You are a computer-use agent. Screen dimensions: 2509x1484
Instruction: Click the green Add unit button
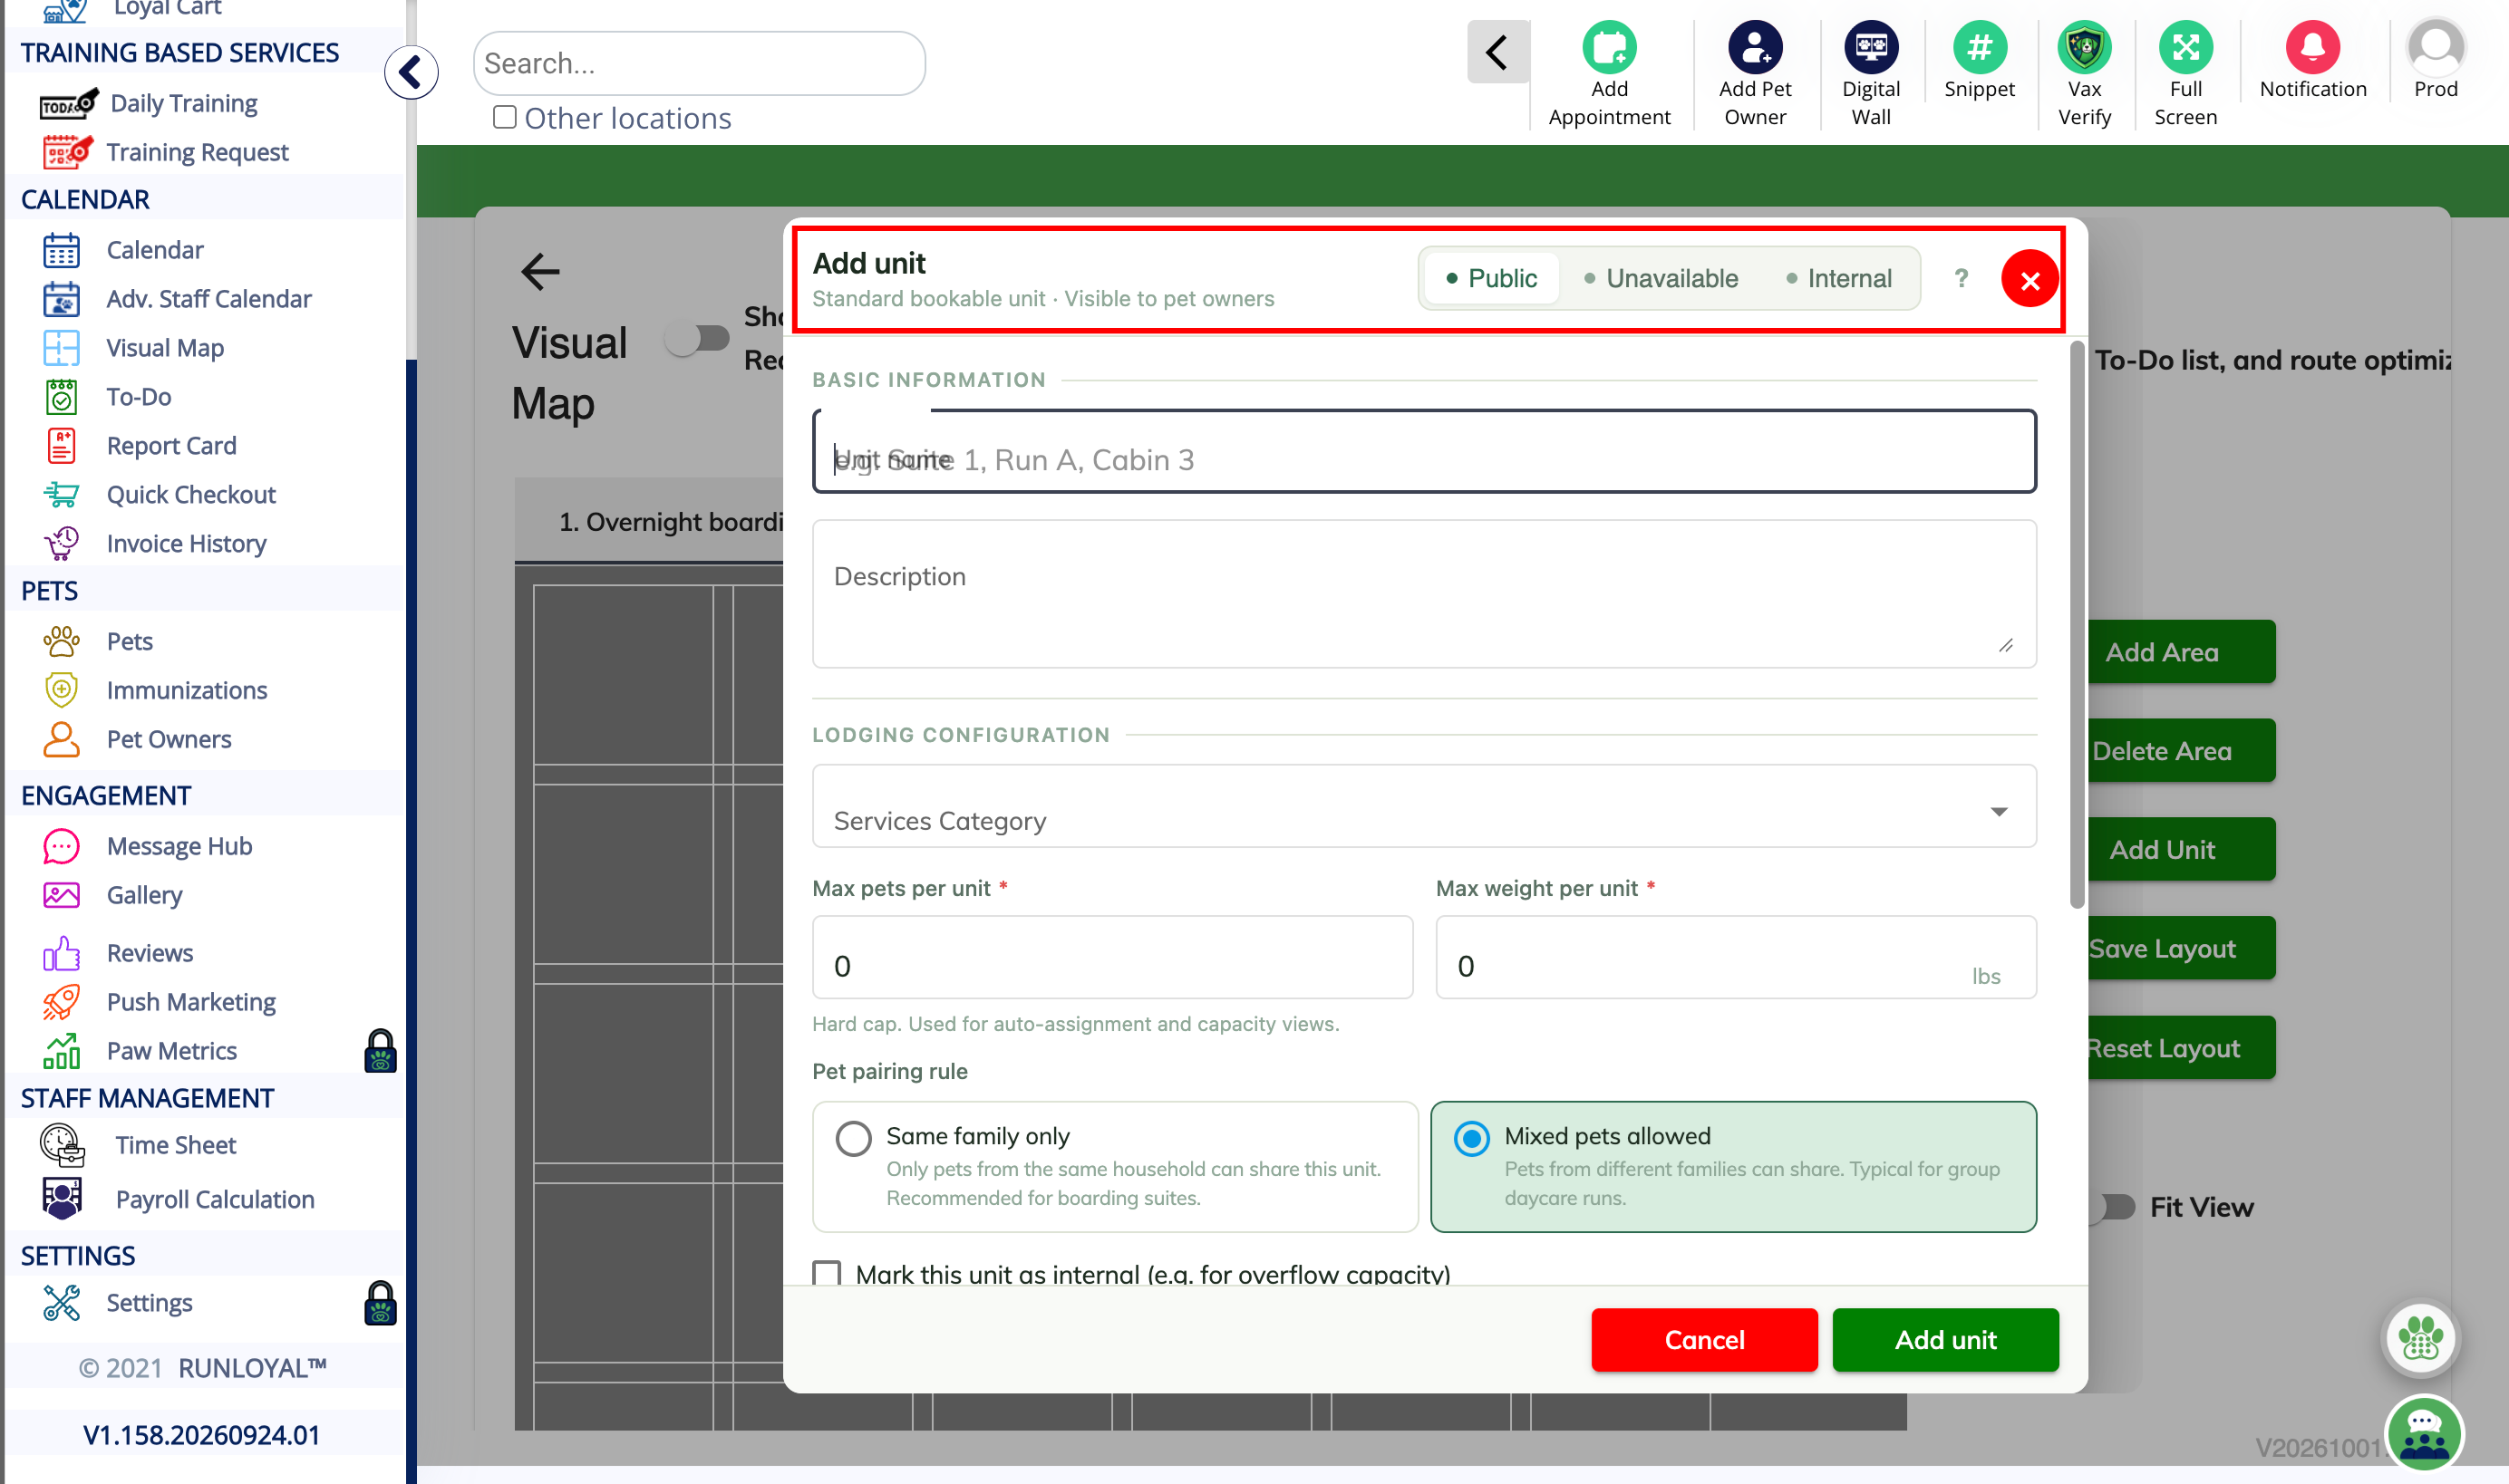pos(1945,1339)
